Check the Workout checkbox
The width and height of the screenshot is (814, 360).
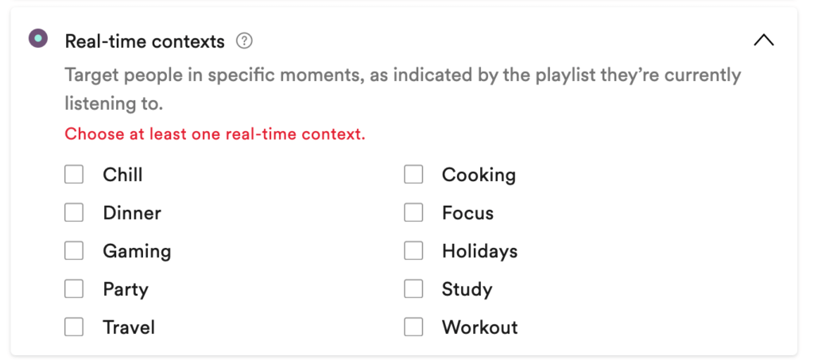coord(413,327)
